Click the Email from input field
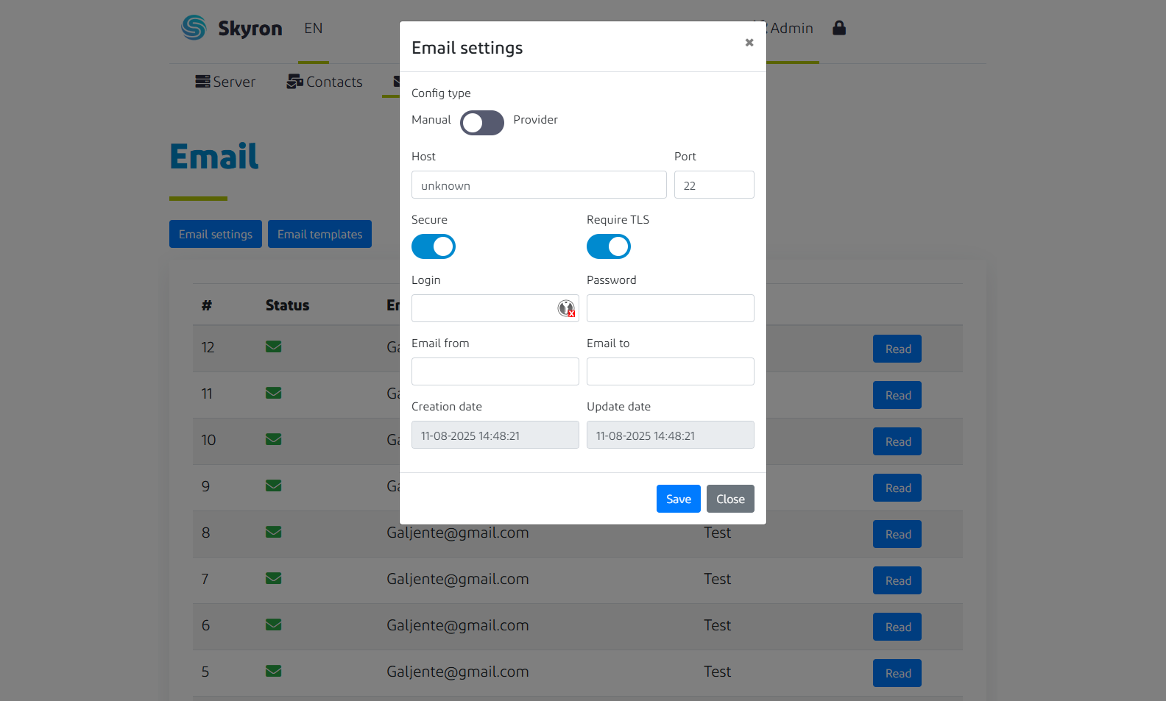This screenshot has width=1166, height=701. 495,371
